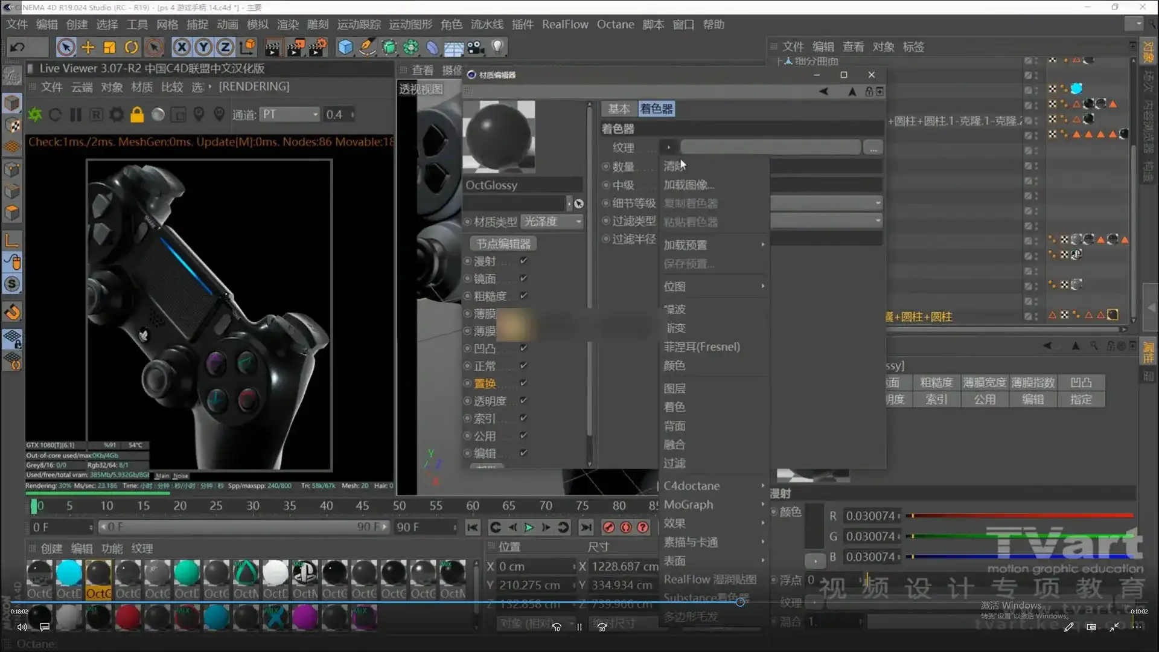Select the Move tool in the toolbar
This screenshot has height=652, width=1159.
click(x=88, y=47)
